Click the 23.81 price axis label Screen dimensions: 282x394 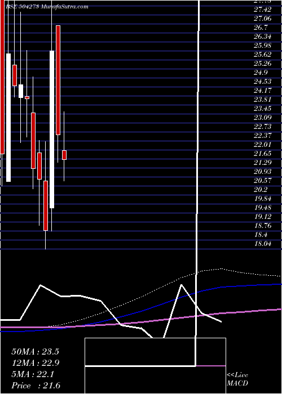pyautogui.click(x=263, y=100)
